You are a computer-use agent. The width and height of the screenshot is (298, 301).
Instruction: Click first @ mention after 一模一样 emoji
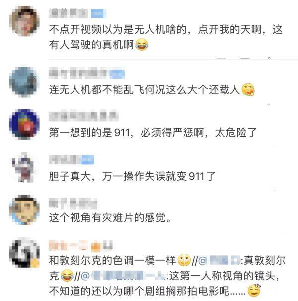coord(219,261)
